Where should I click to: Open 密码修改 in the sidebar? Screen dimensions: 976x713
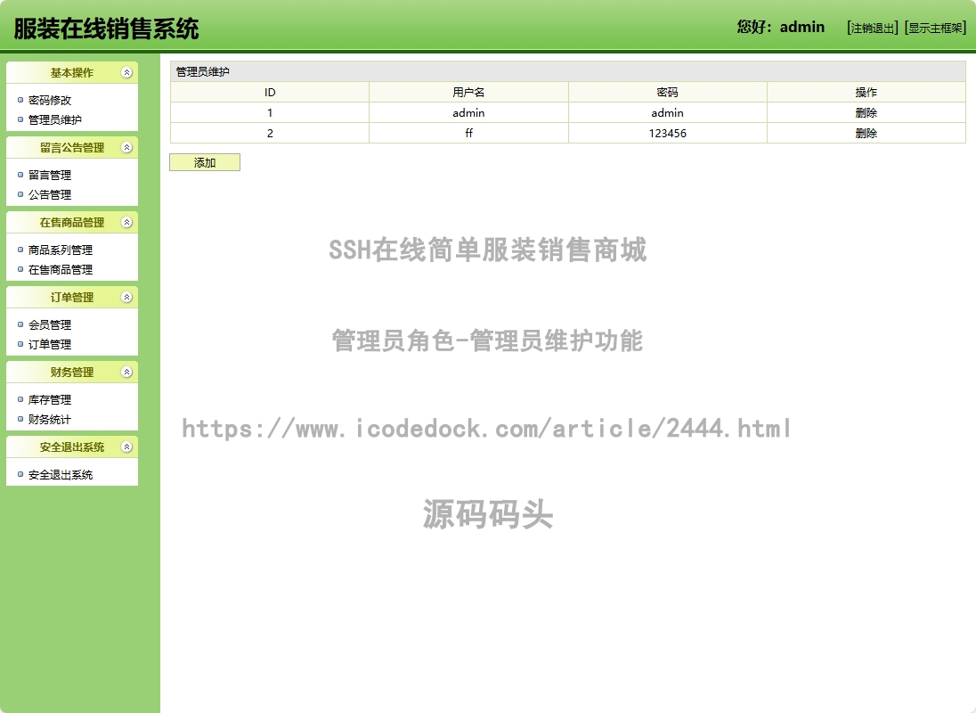[50, 100]
